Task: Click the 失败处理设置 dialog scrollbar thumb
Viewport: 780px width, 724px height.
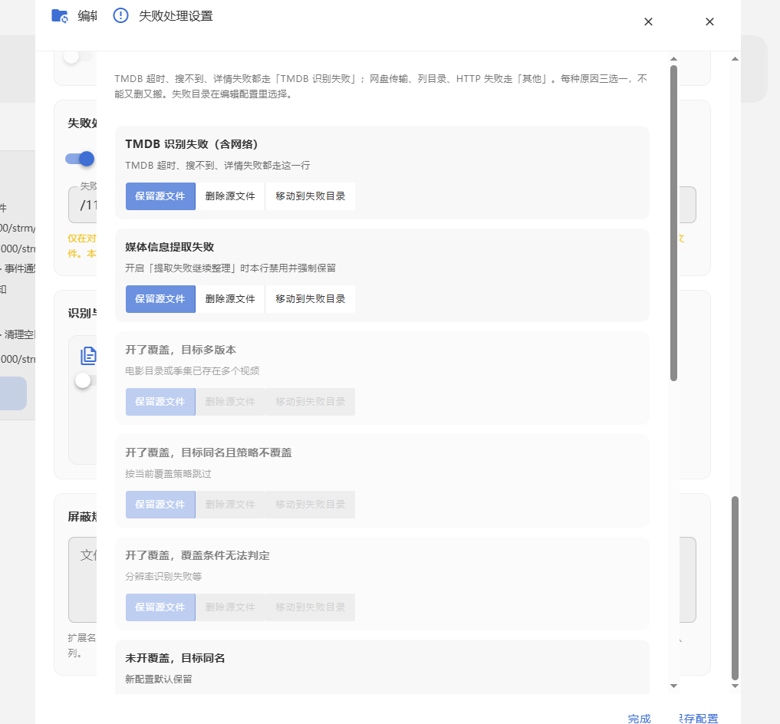Action: click(x=673, y=223)
